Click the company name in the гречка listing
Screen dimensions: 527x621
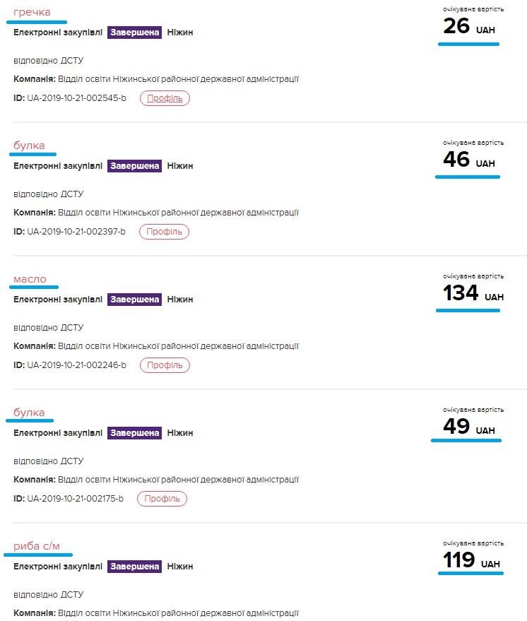[x=178, y=79]
